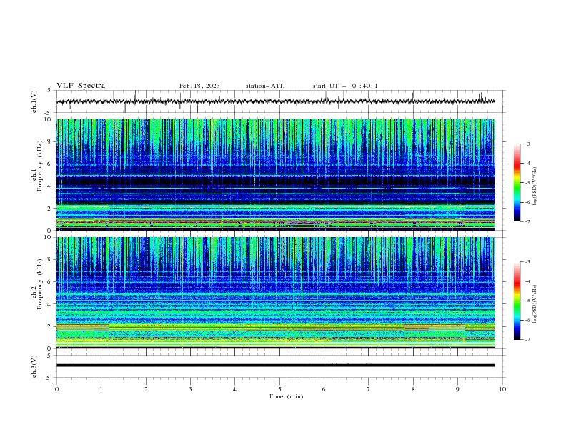The height and width of the screenshot is (437, 566).
Task: Click the "6" kHz tick on ch.1 frequency axis
Action: [x=49, y=164]
